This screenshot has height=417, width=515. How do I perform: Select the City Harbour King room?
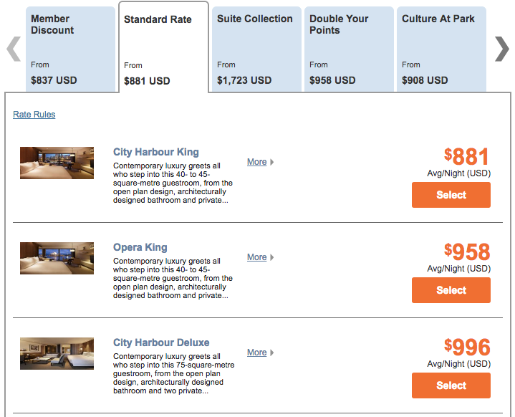point(451,195)
